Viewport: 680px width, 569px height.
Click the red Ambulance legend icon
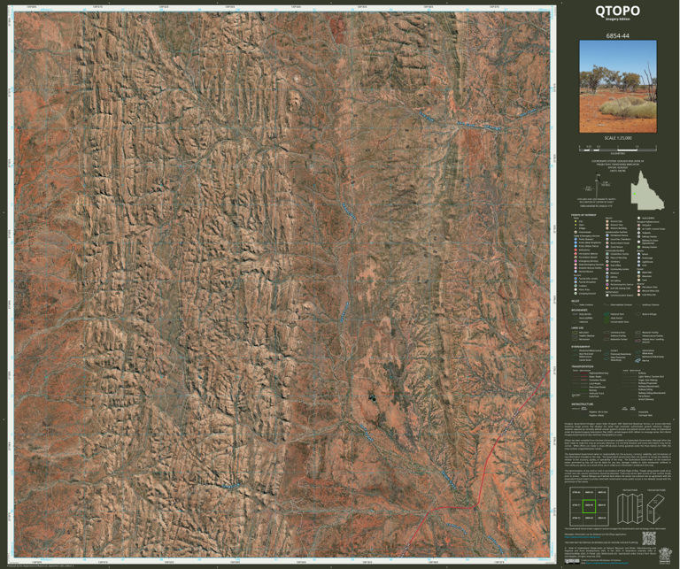pos(576,250)
